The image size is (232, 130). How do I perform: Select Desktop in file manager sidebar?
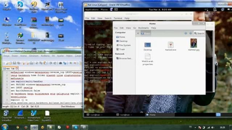click(122, 41)
